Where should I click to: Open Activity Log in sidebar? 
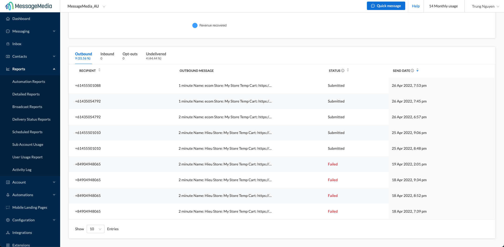pyautogui.click(x=22, y=170)
